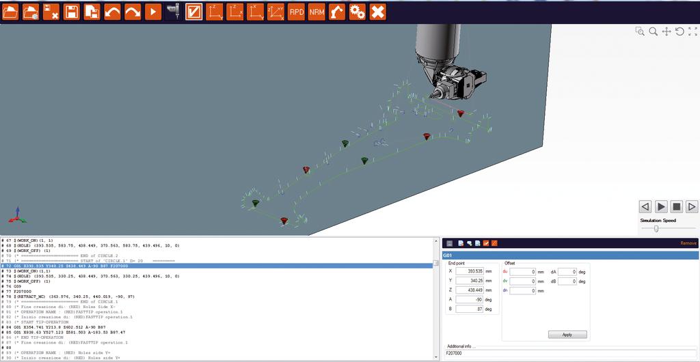Click the blue document icon after the bubbles icon
Screen dimensions: 700x362
(478, 243)
